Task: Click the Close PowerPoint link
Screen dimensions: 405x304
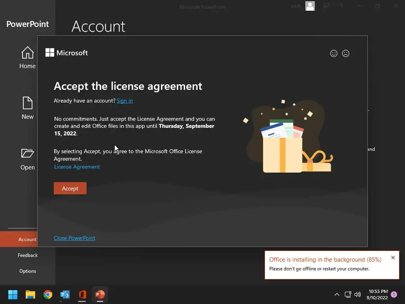Action: (x=74, y=238)
